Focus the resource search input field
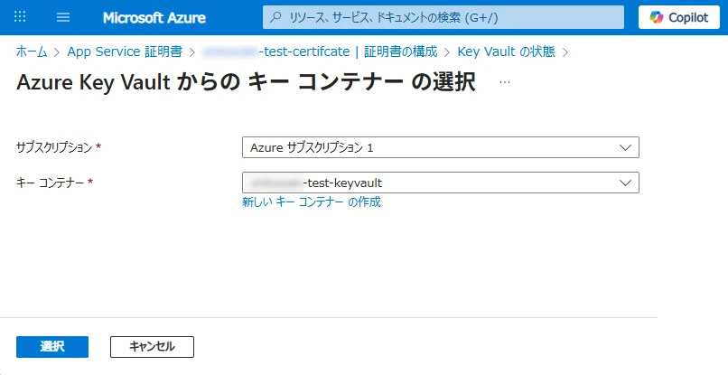 tap(452, 17)
